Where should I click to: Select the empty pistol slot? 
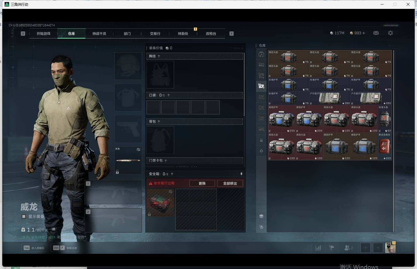[x=128, y=129]
